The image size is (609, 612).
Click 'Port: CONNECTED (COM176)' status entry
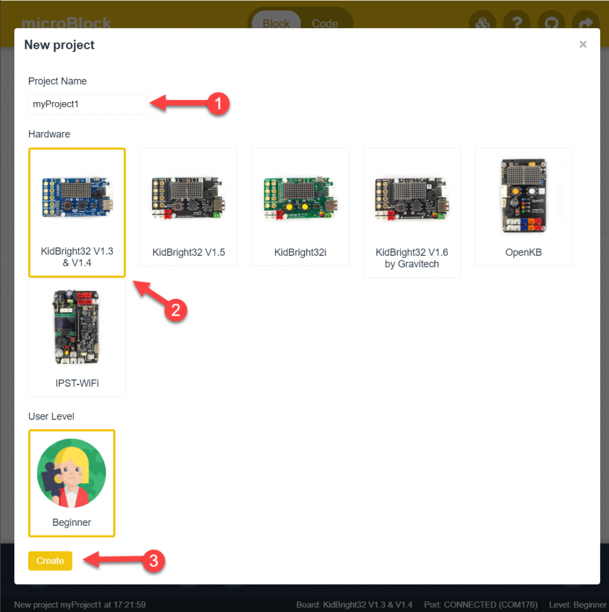[481, 605]
